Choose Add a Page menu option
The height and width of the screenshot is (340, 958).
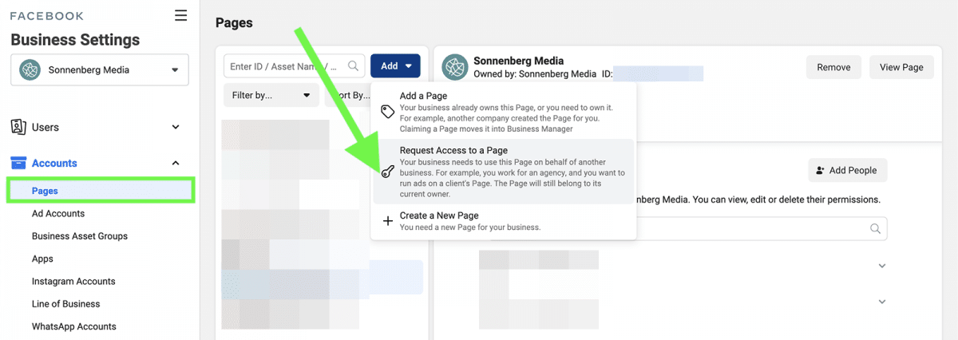(504, 112)
